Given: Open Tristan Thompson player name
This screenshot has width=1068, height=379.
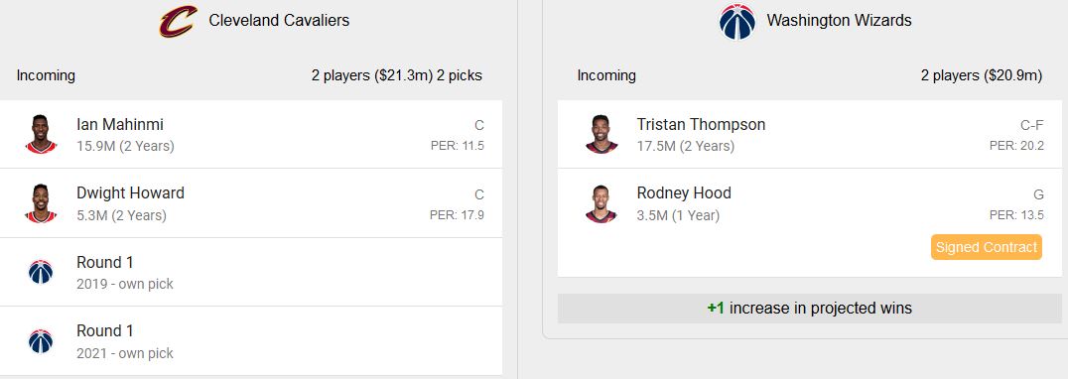Looking at the screenshot, I should (x=701, y=125).
